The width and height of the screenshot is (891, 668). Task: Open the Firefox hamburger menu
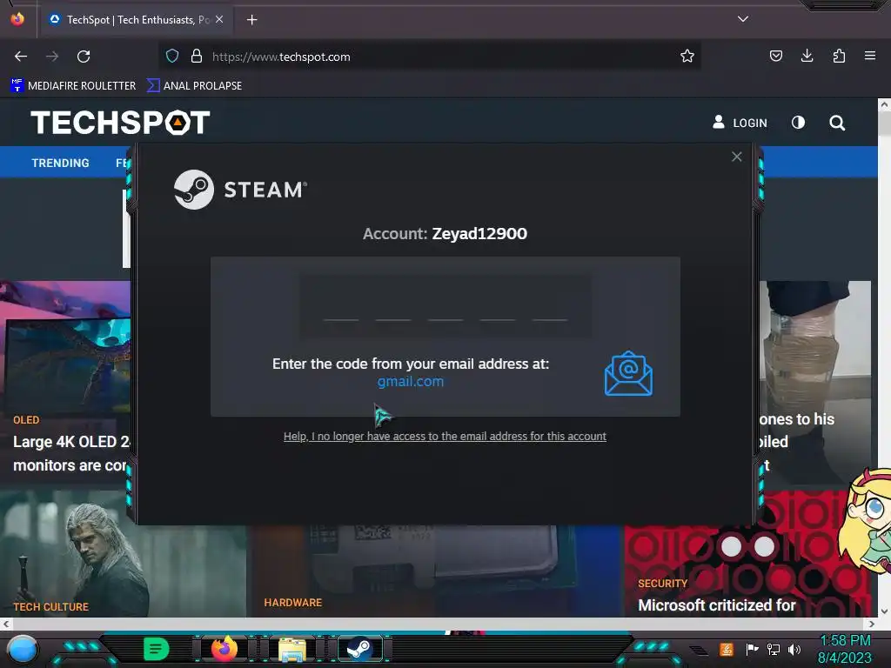point(870,56)
